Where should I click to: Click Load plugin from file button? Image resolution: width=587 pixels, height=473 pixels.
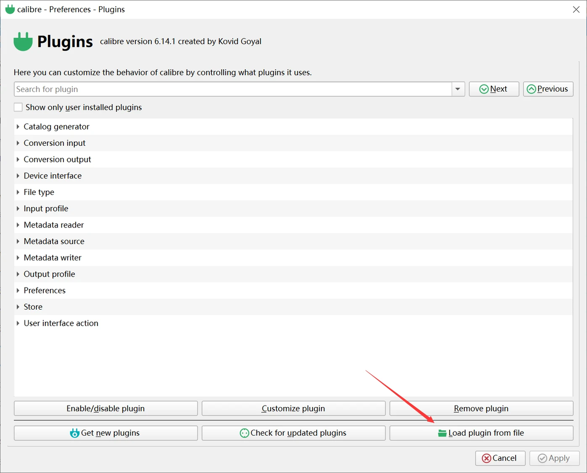(x=482, y=433)
